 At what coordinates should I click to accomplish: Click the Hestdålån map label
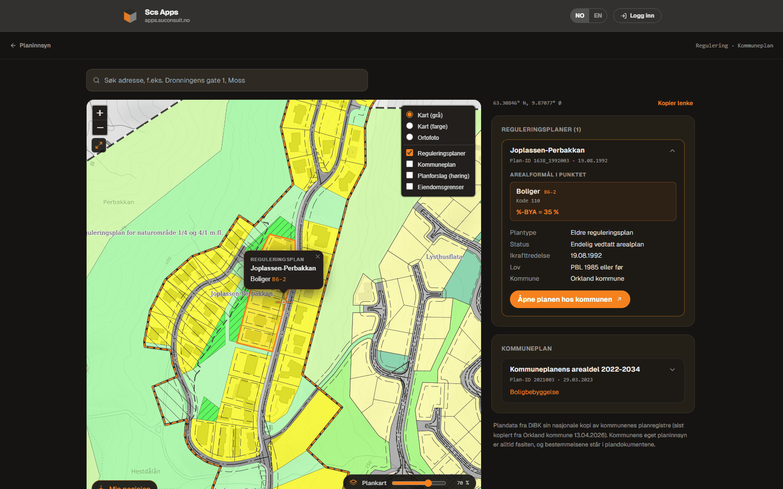click(146, 471)
